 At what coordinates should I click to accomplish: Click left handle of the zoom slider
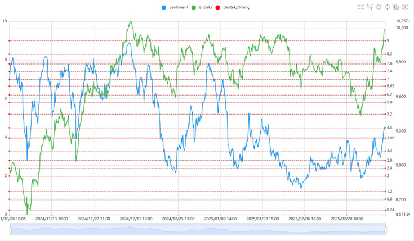coord(10,229)
